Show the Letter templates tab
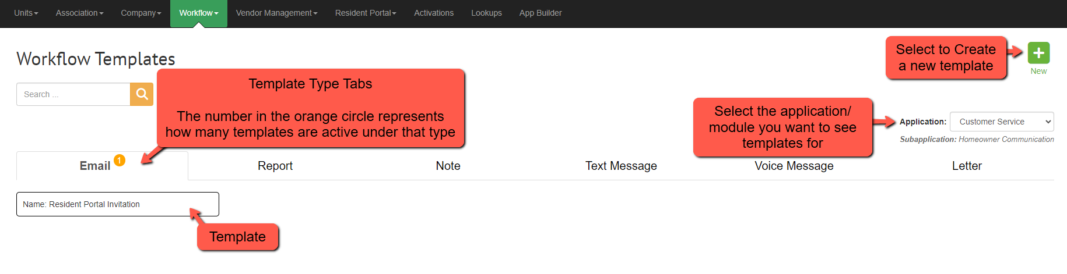 click(x=966, y=166)
